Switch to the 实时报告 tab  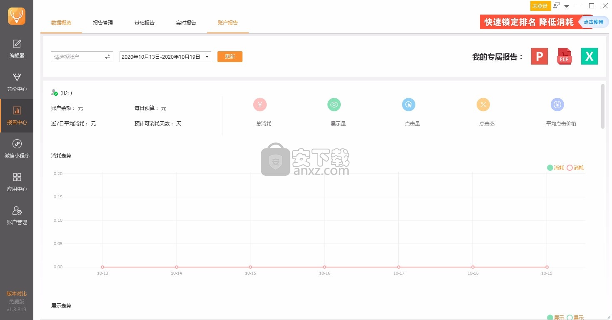click(186, 22)
